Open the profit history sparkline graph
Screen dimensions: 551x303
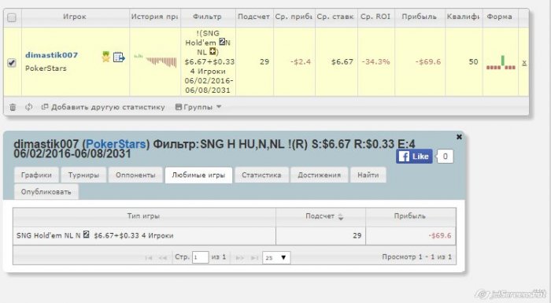pos(155,61)
